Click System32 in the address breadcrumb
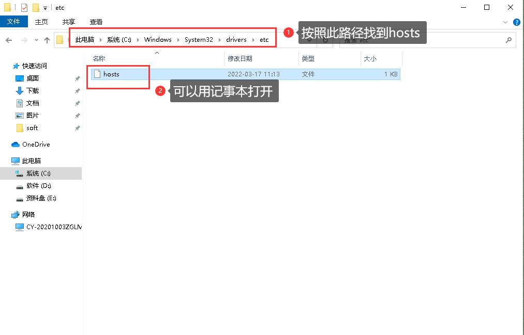The height and width of the screenshot is (335, 524). click(199, 40)
